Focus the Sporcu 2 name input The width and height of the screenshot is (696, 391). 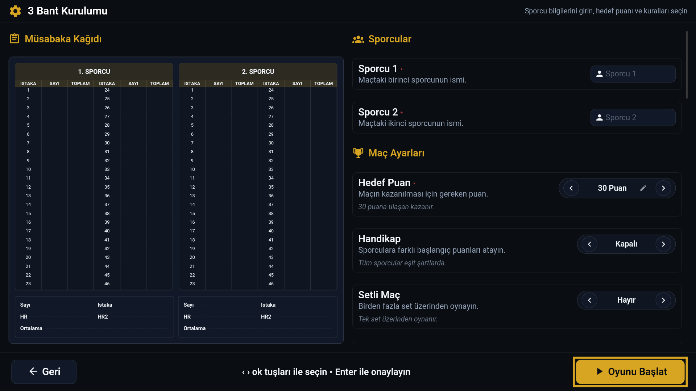point(638,118)
